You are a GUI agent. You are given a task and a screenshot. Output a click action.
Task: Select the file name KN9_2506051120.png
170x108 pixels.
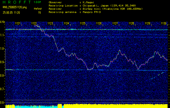point(15,7)
